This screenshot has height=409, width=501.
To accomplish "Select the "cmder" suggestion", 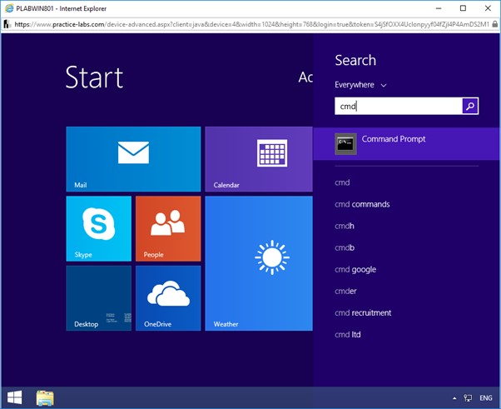I will [345, 291].
